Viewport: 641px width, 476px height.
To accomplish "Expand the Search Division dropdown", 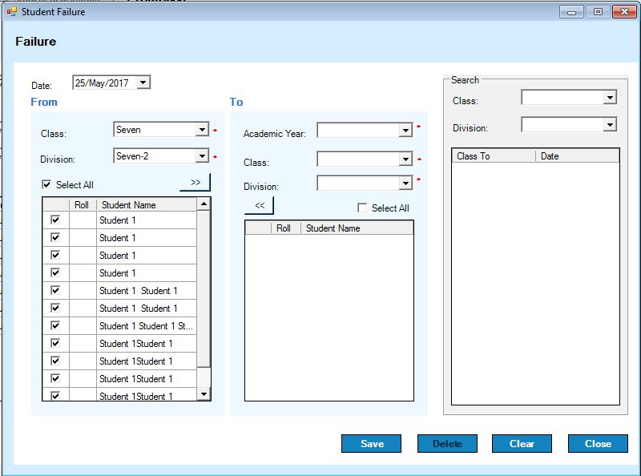I will pyautogui.click(x=610, y=125).
